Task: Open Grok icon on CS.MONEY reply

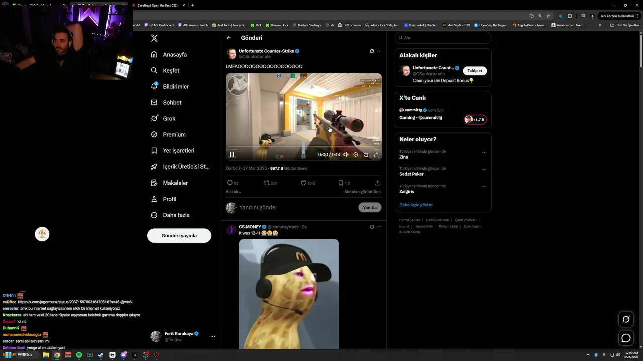Action: click(372, 227)
